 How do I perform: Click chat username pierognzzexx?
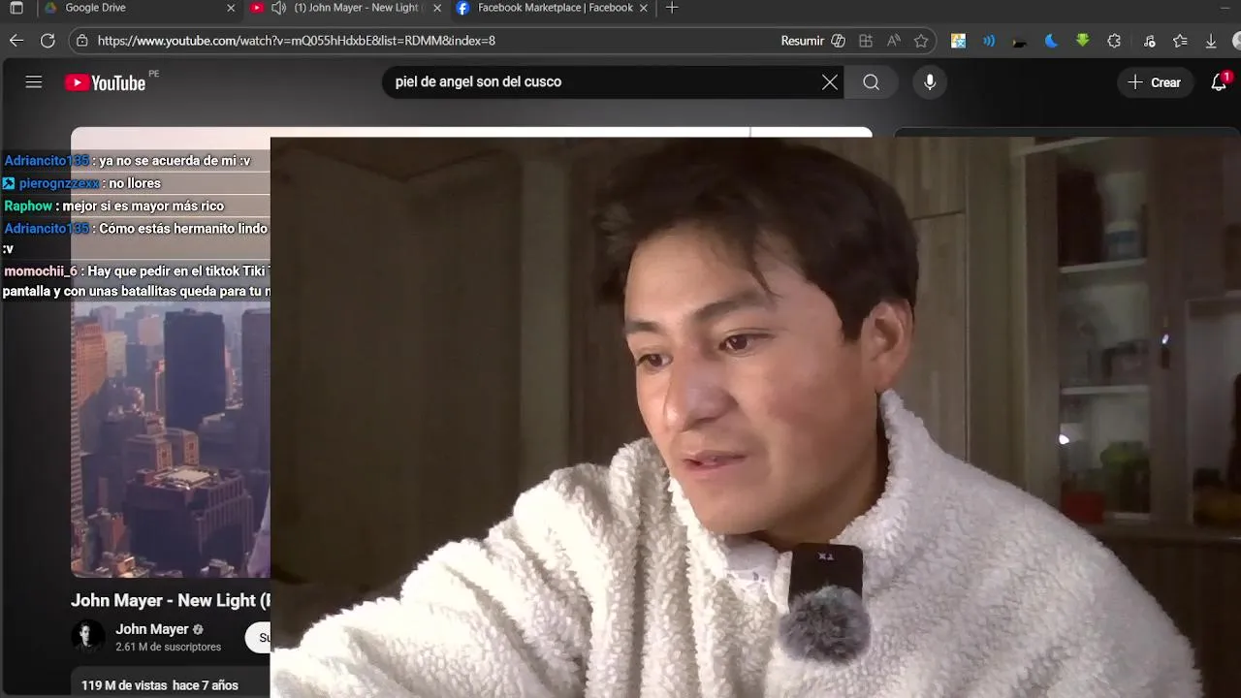pyautogui.click(x=59, y=183)
